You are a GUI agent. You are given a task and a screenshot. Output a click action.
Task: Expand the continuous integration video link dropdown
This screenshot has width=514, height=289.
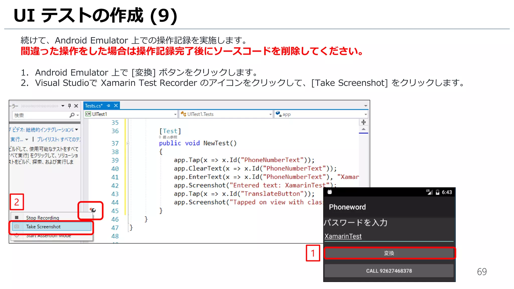[77, 130]
